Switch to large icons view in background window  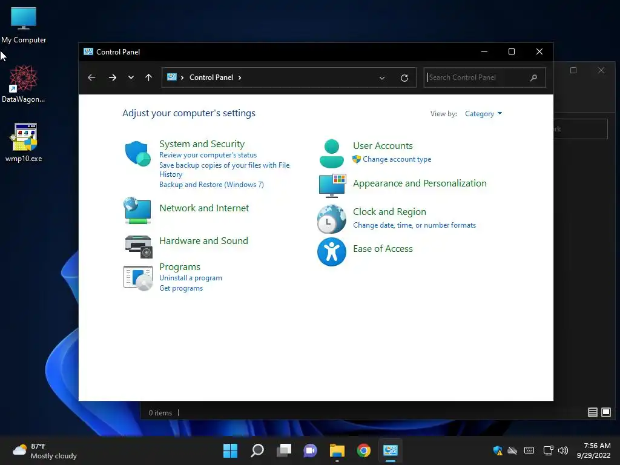(605, 412)
